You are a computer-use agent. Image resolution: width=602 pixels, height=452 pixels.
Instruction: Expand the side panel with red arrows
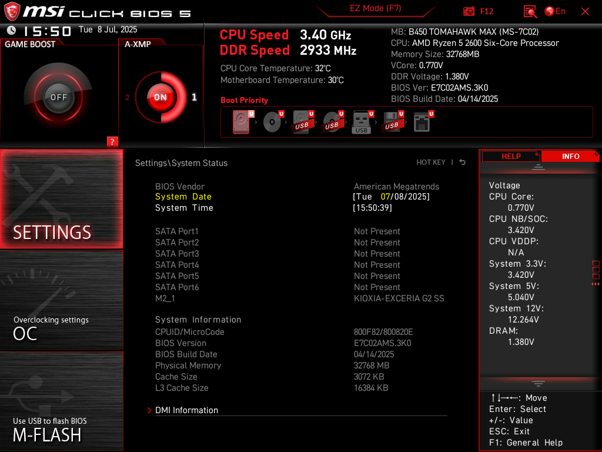tap(596, 284)
